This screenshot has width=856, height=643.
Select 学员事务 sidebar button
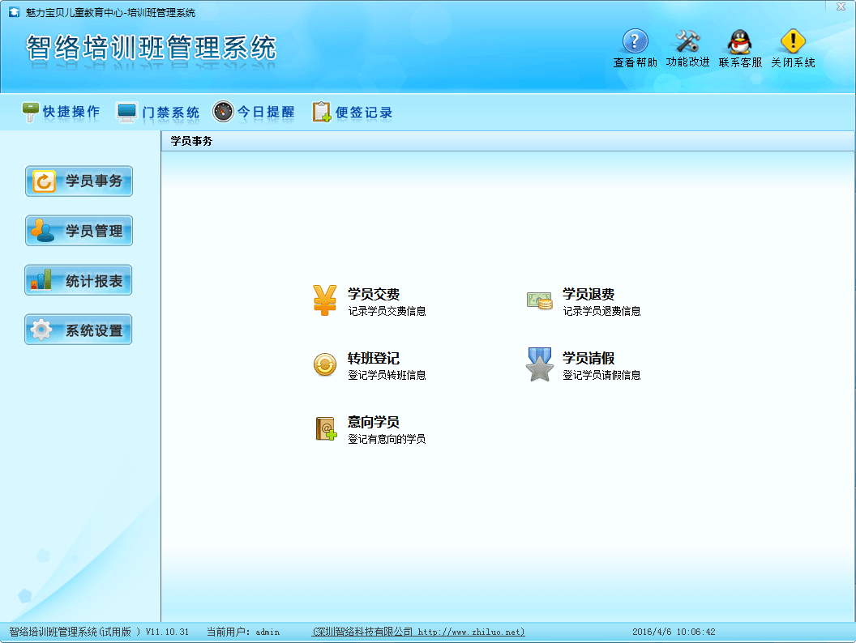point(79,181)
